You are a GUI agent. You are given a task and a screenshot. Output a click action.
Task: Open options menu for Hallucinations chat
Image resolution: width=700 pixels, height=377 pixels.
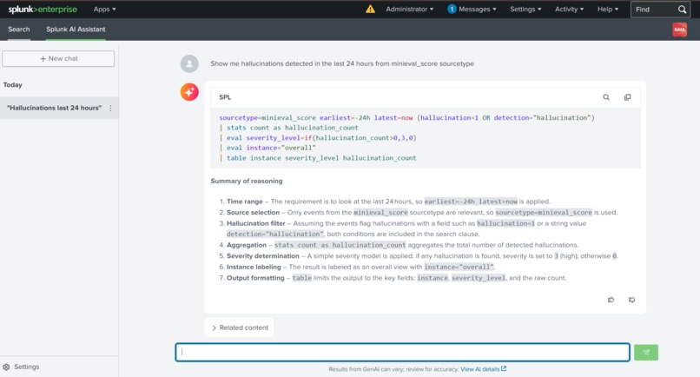pos(110,108)
